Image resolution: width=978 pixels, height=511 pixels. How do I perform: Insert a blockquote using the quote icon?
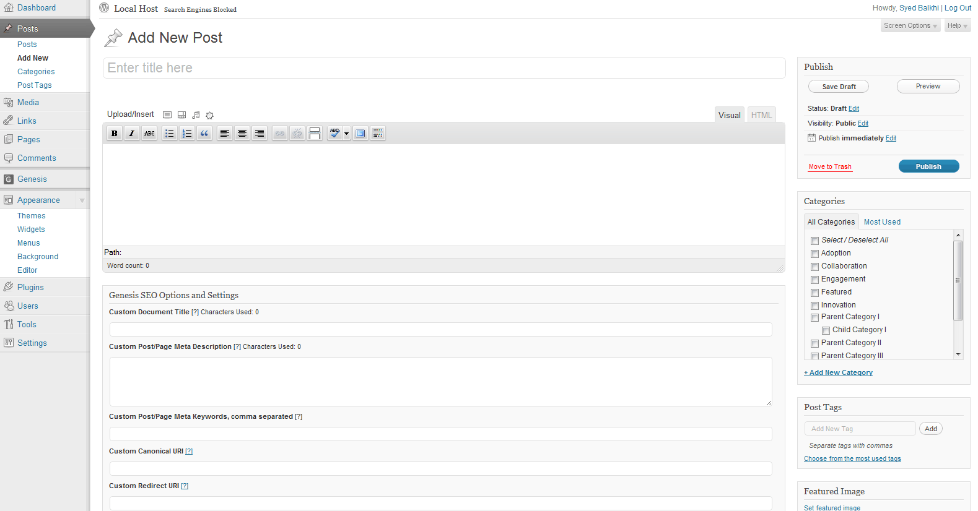point(204,134)
